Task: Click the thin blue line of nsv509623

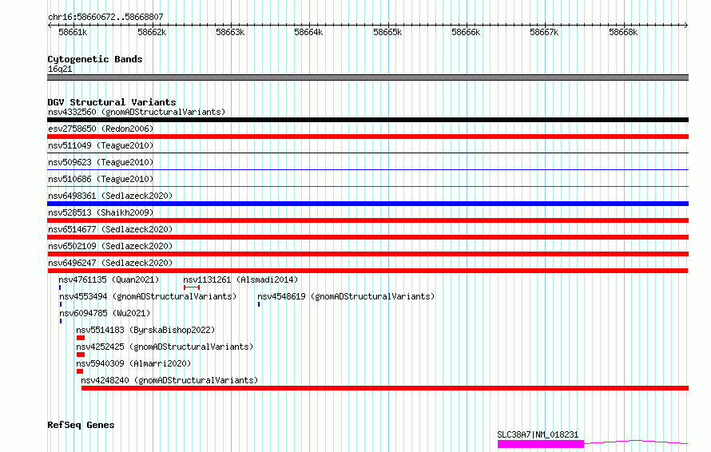Action: point(367,170)
